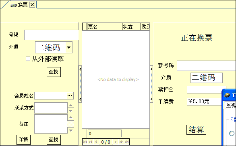236x146 pixels.
Task: Click the 购买 column header
Action: 145,27
